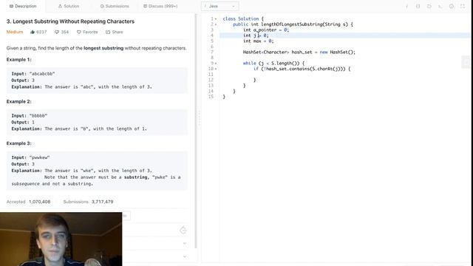
Task: Collapse the if block fold at line 10
Action: pos(216,69)
